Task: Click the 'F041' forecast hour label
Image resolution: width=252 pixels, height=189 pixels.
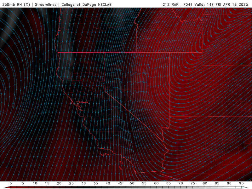Action: [x=188, y=4]
